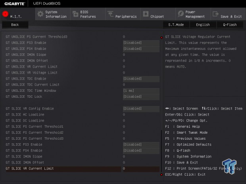246x184 pixels.
Task: Select GT UNSLICE VR Current Limit value
Action: coord(124,66)
